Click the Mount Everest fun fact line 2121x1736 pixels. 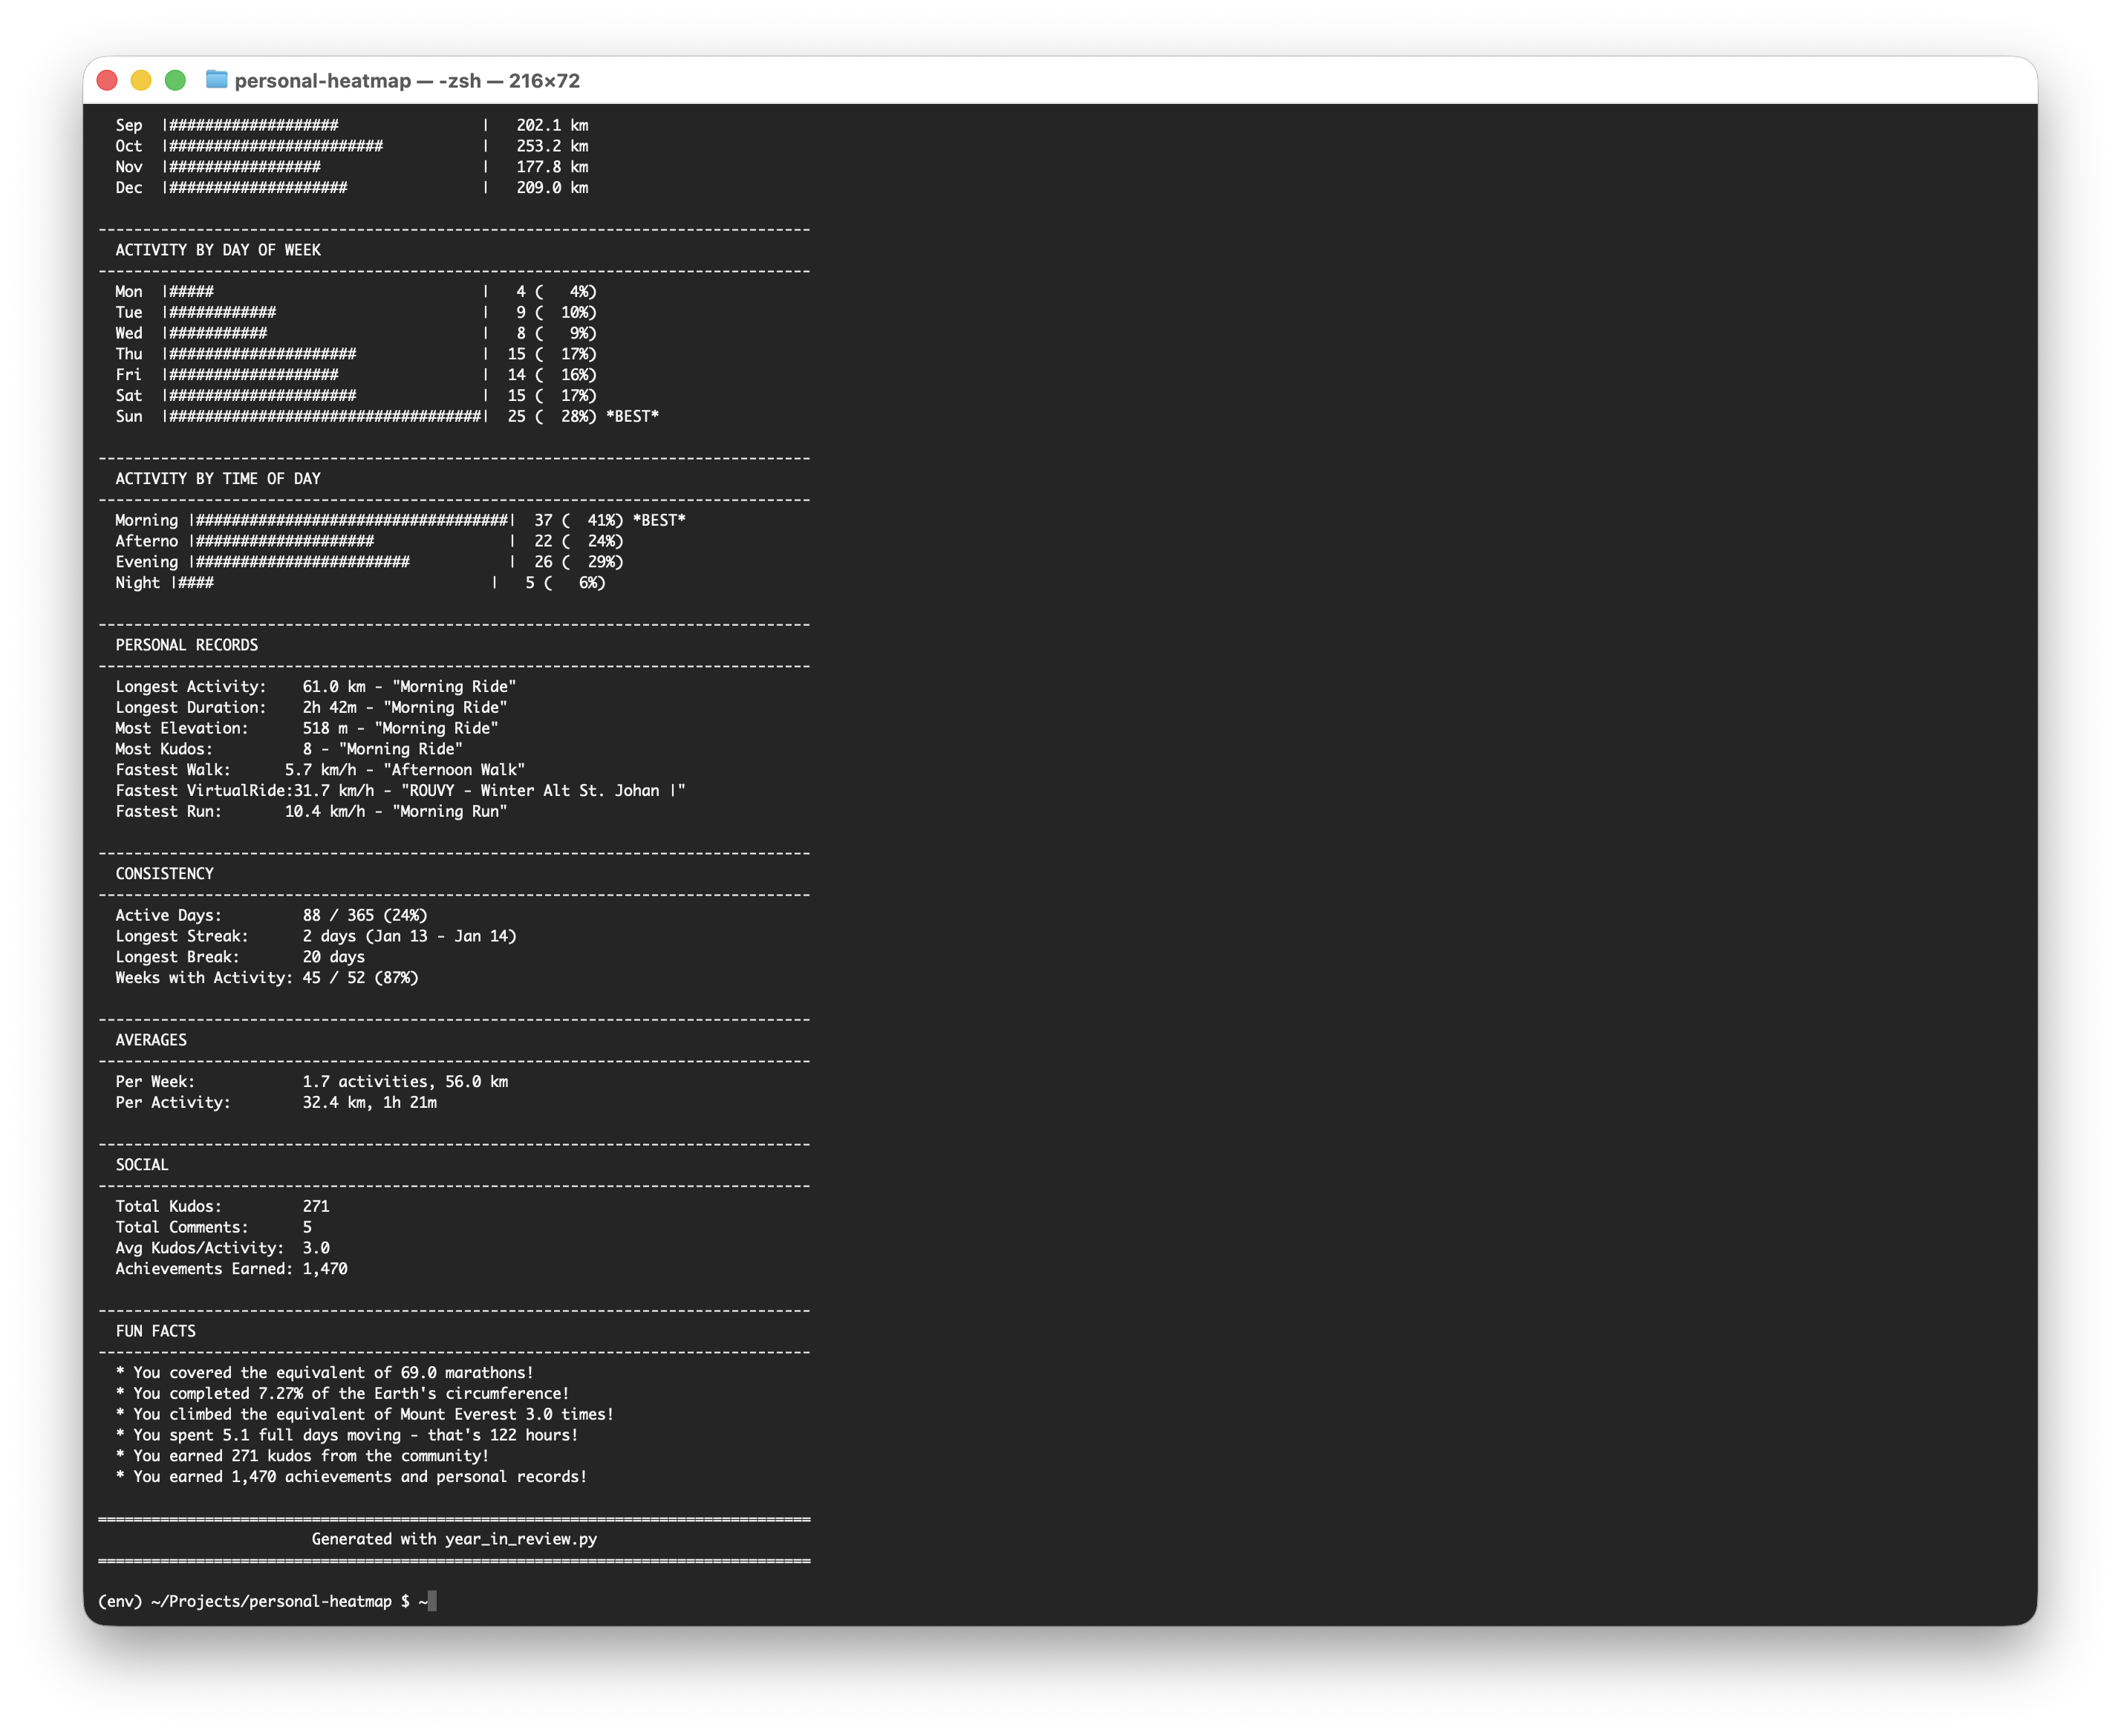[x=365, y=1414]
